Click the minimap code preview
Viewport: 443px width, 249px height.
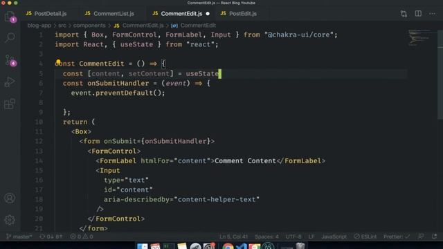419,37
